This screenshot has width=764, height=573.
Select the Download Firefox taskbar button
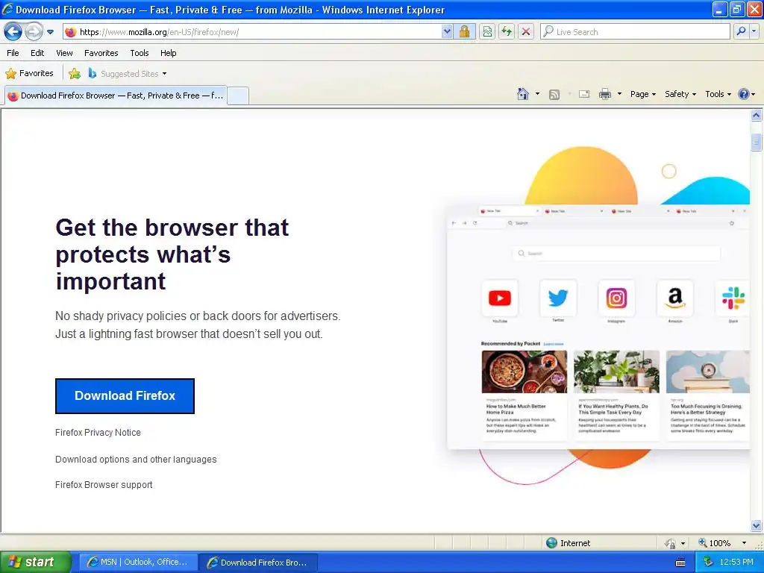click(x=258, y=563)
